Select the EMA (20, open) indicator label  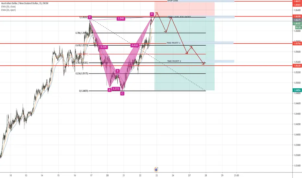point(8,10)
